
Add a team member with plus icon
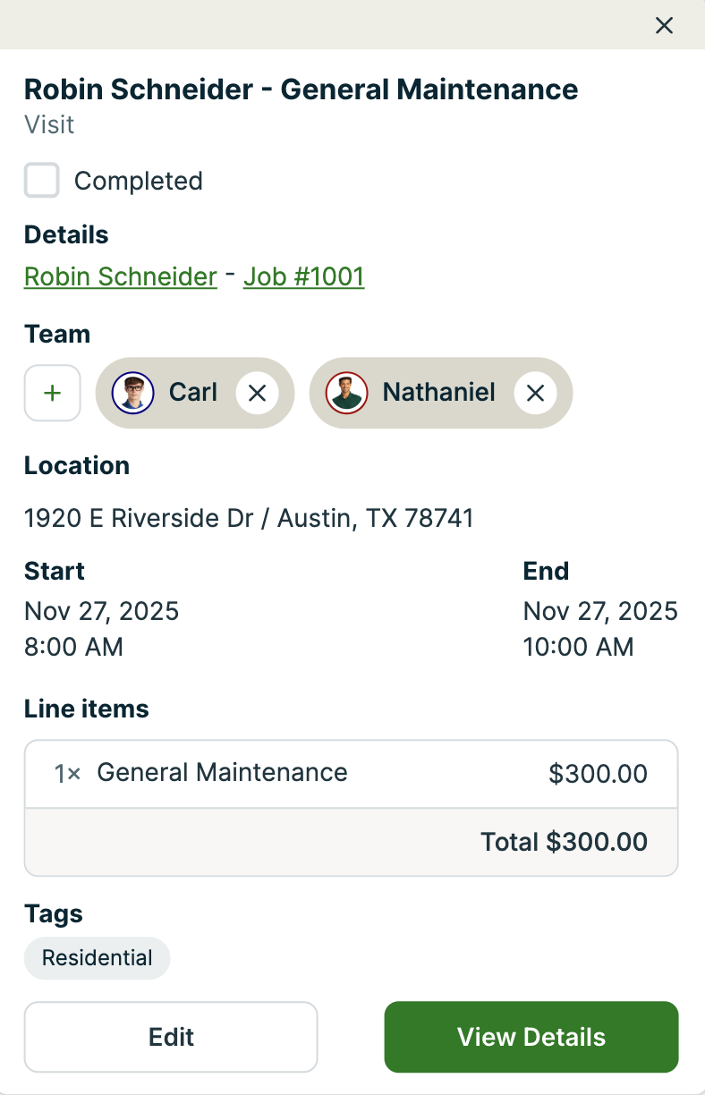point(53,393)
